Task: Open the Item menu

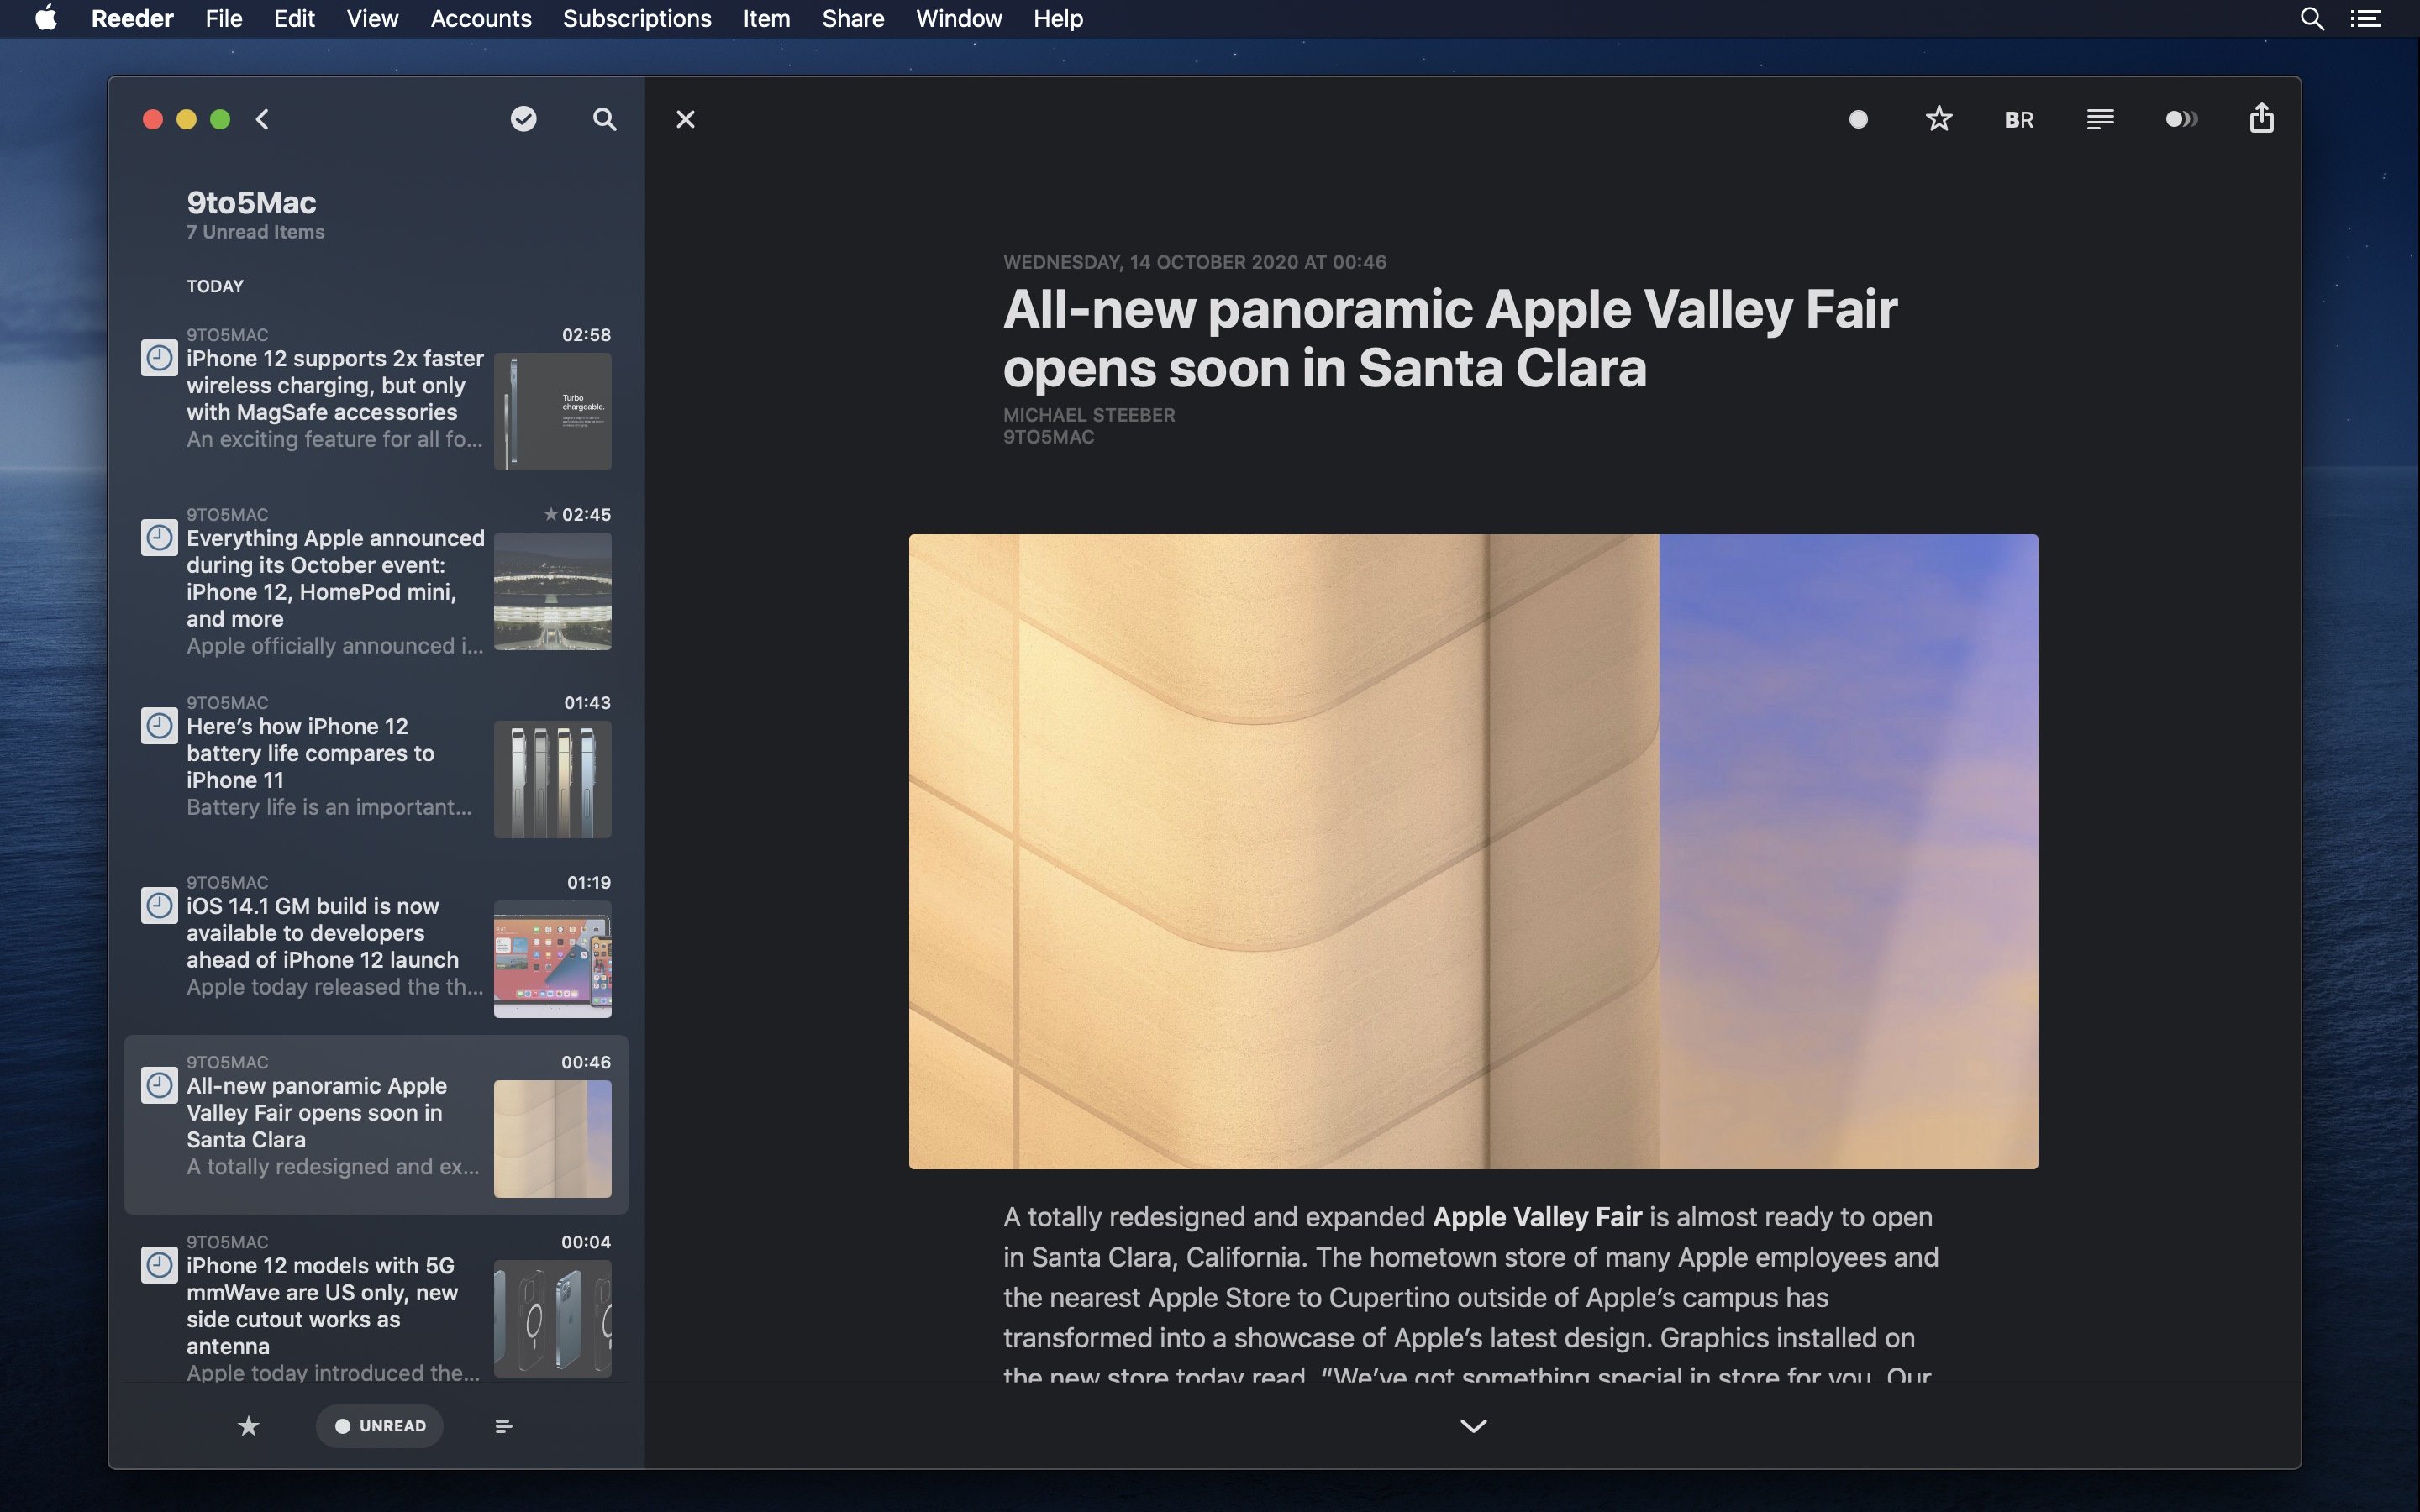Action: point(766,19)
